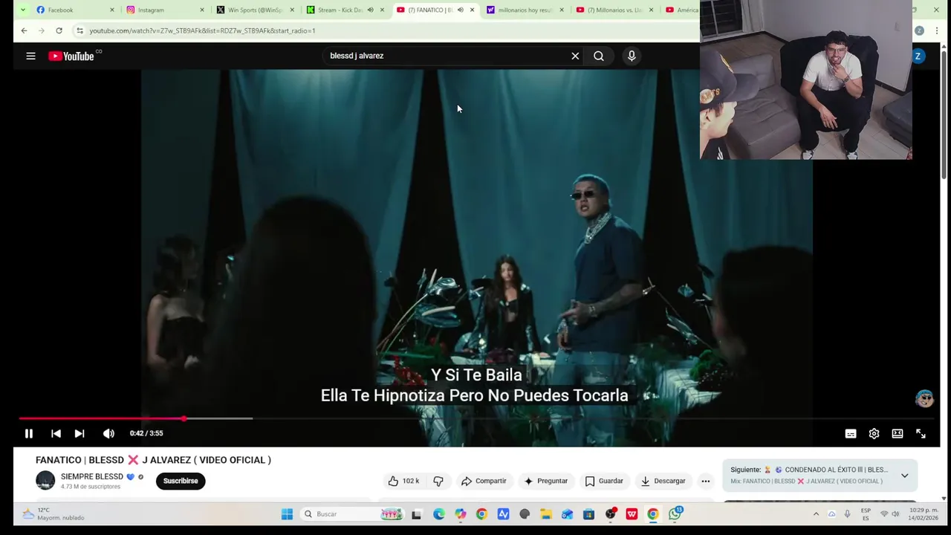View site information icon in address bar

coord(79,30)
